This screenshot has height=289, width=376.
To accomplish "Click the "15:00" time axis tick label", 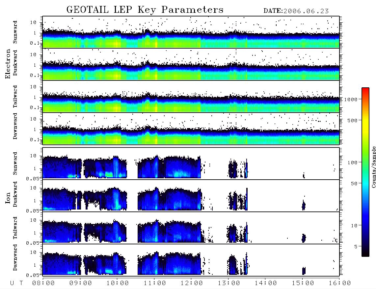I will [303, 283].
